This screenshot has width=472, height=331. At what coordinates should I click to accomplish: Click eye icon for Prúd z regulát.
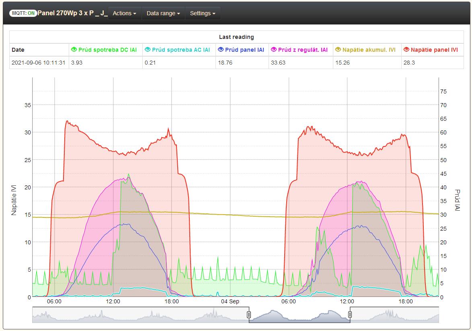point(274,50)
